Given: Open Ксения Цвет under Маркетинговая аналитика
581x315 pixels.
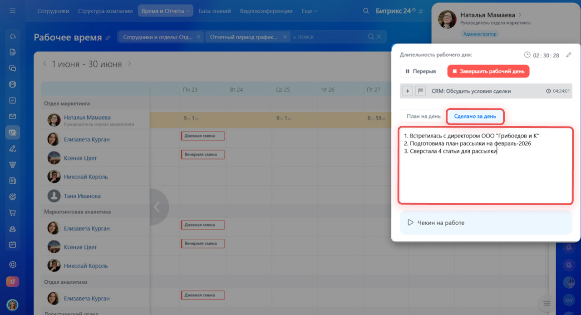Looking at the screenshot, I should [80, 247].
